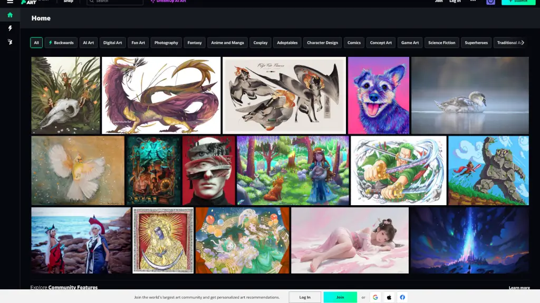Sign in with the Apple icon
Viewport: 540px width, 303px height.
[389, 297]
